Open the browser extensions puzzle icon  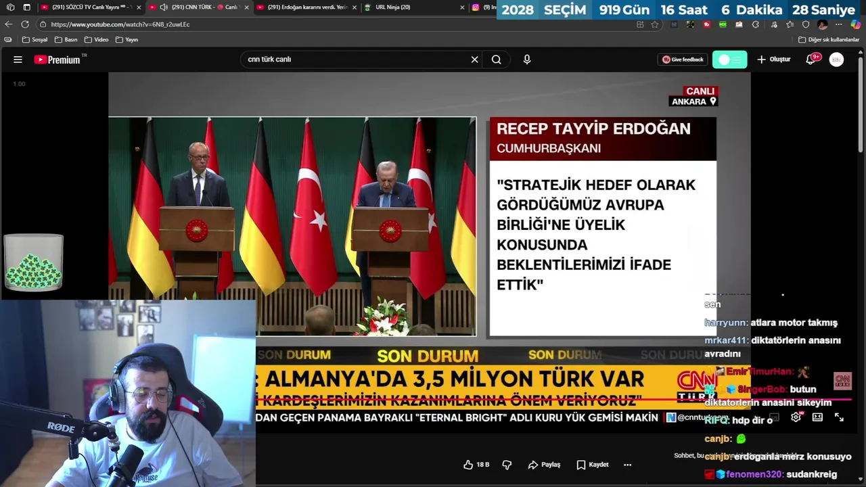(755, 24)
